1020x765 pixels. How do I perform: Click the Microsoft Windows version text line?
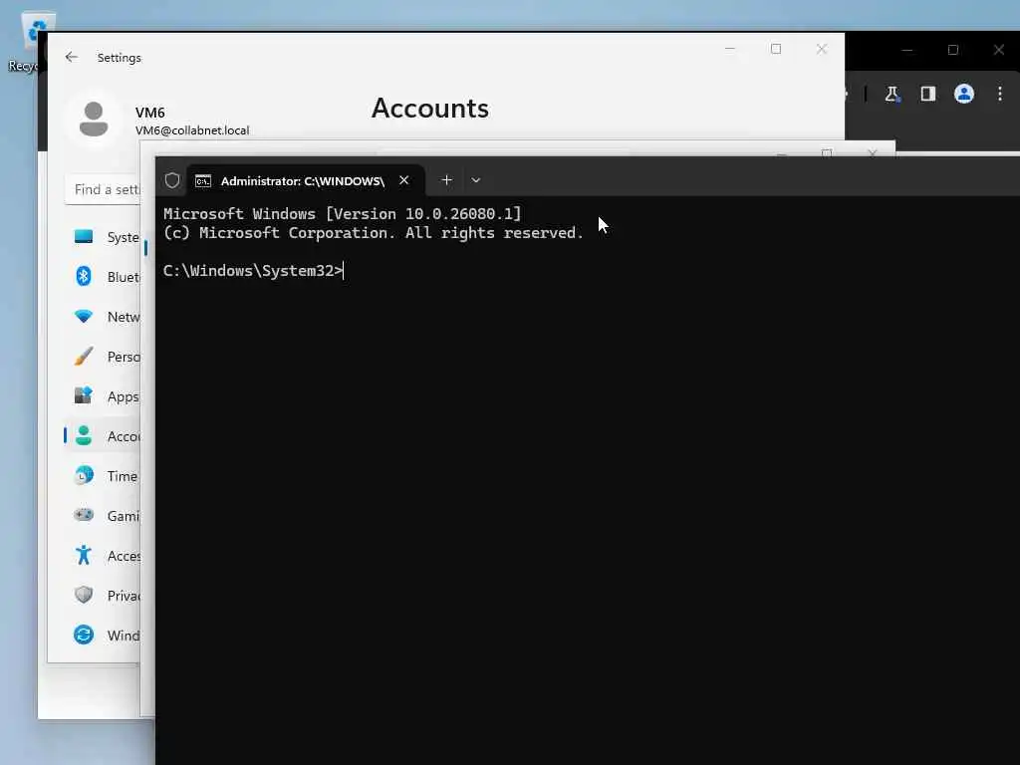coord(343,213)
